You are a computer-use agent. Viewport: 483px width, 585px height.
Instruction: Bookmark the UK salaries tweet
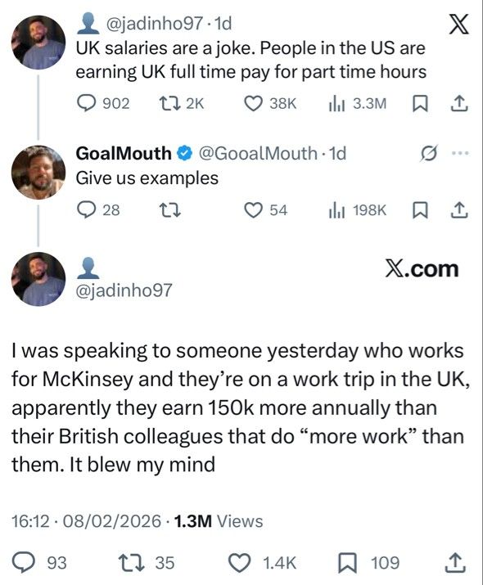[420, 104]
